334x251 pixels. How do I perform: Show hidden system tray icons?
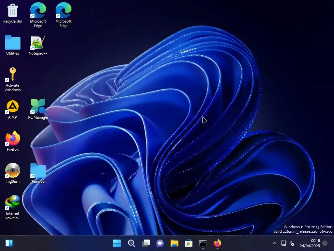[x=275, y=243]
